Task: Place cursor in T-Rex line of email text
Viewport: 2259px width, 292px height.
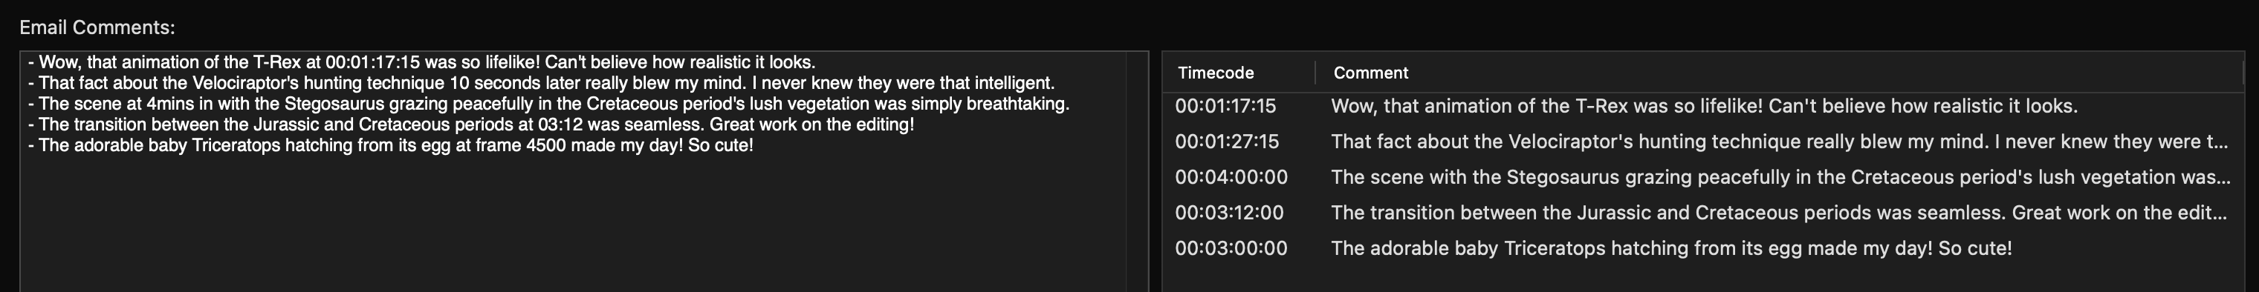Action: tap(422, 62)
